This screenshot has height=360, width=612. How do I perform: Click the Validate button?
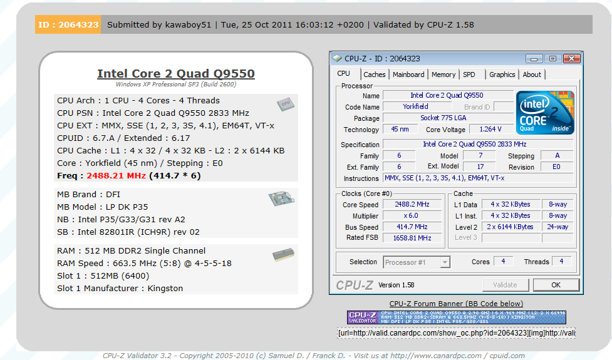(506, 285)
